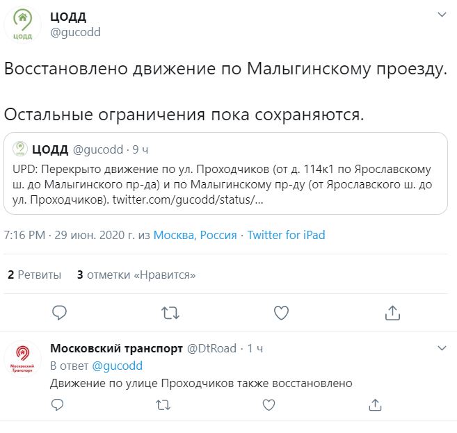Open Московский транспорт profile name
457x433 pixels.
pyautogui.click(x=116, y=348)
